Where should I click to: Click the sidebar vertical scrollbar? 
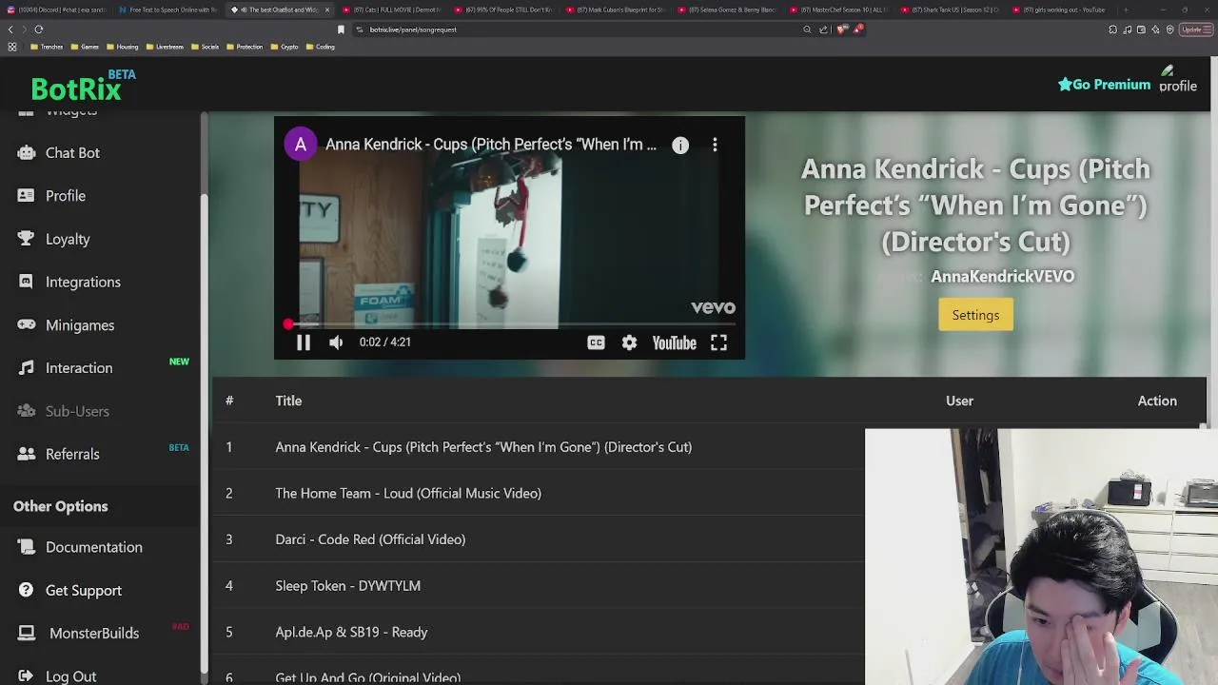(204, 433)
